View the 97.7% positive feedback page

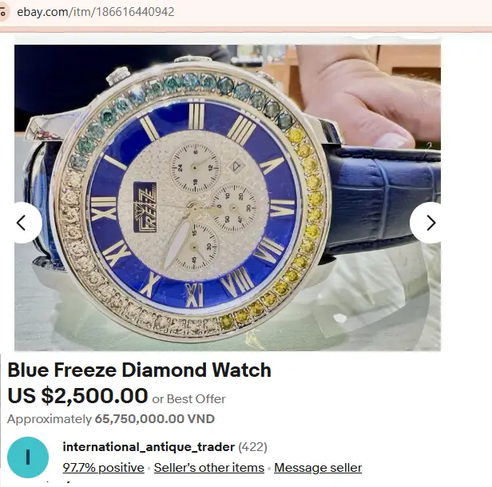pos(104,468)
